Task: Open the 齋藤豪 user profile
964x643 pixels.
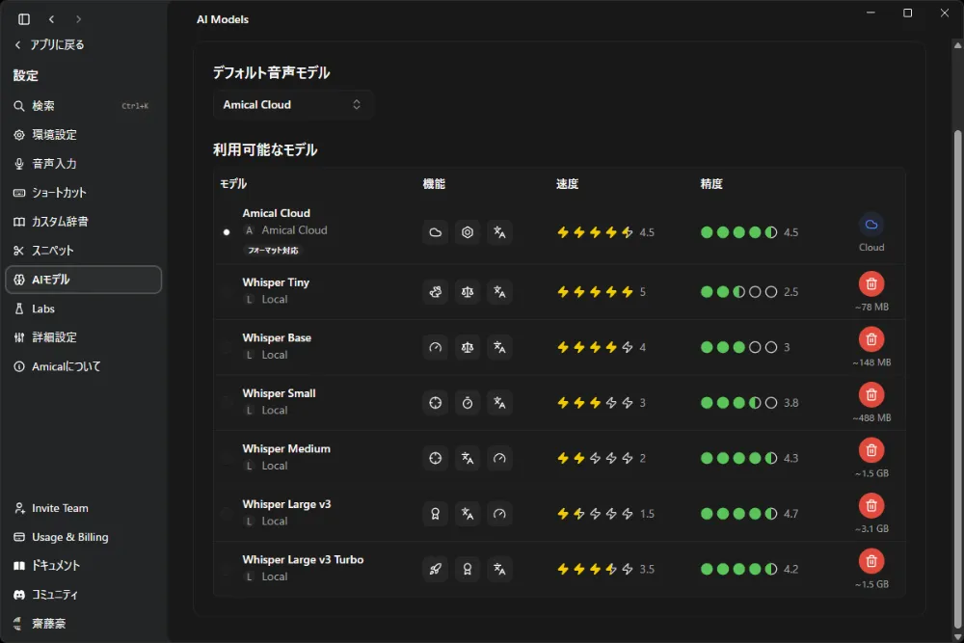Action: [x=83, y=624]
